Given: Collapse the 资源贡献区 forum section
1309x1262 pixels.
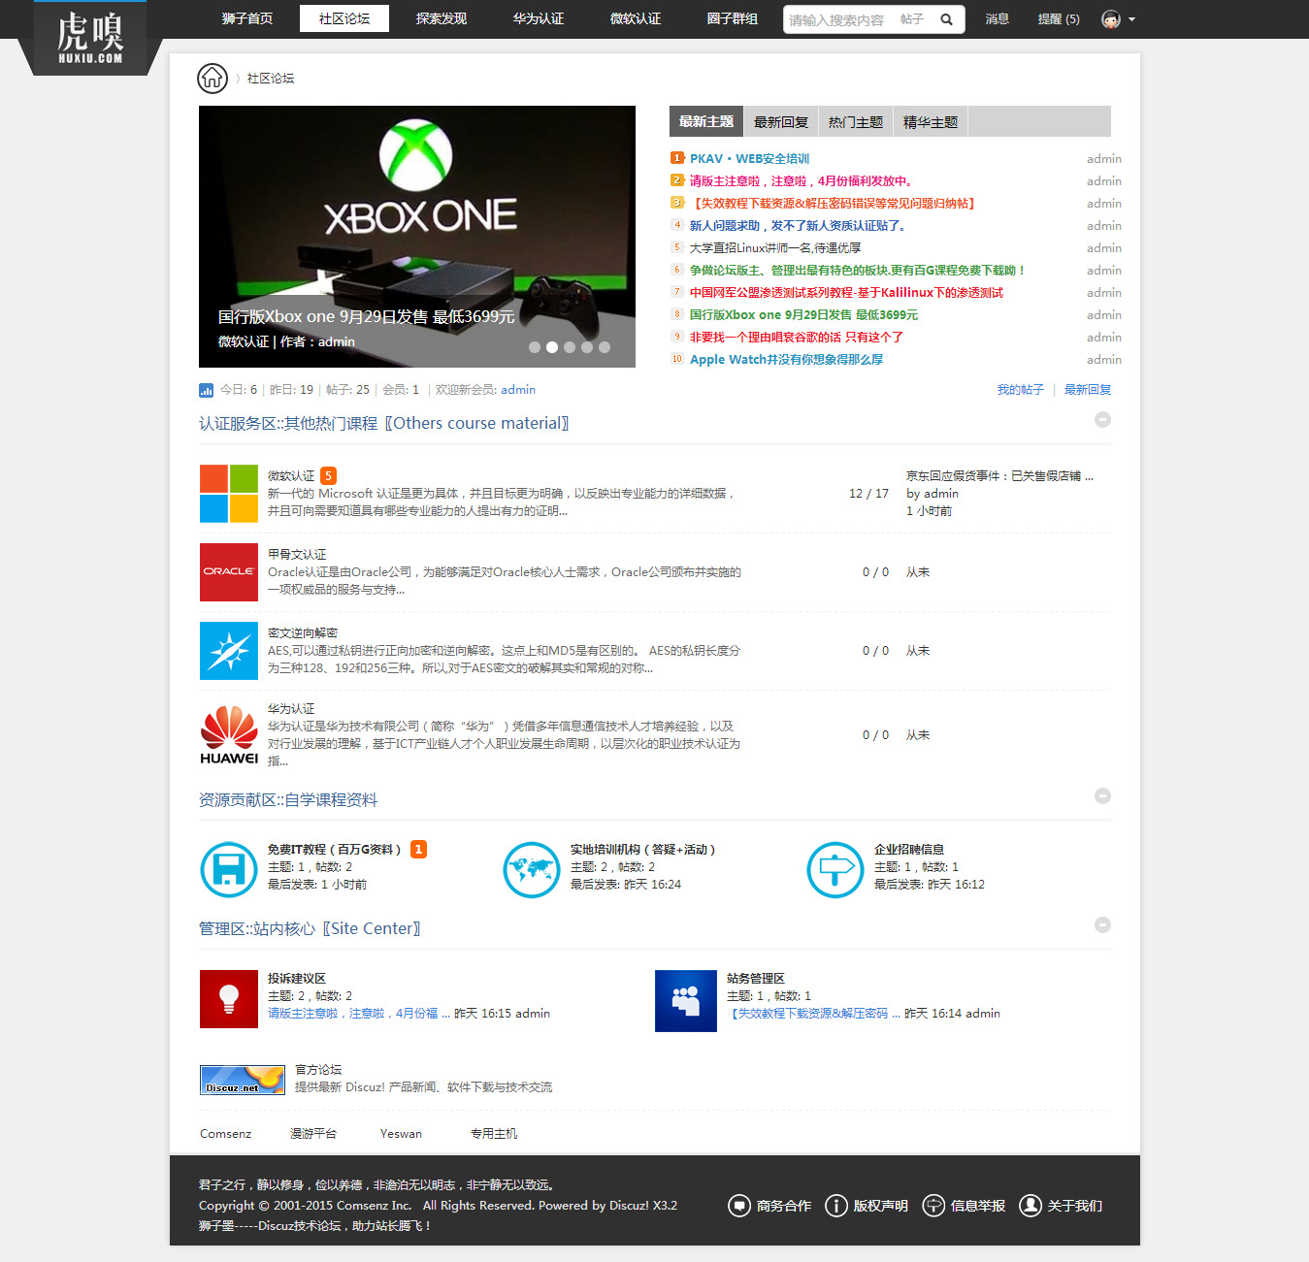Looking at the screenshot, I should [x=1102, y=795].
